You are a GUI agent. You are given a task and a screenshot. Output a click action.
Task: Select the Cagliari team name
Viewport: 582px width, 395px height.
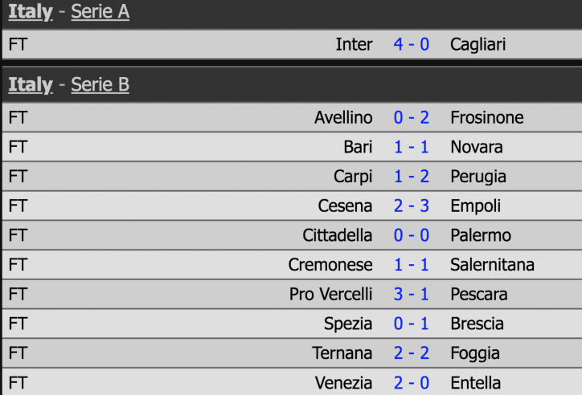[x=478, y=45]
